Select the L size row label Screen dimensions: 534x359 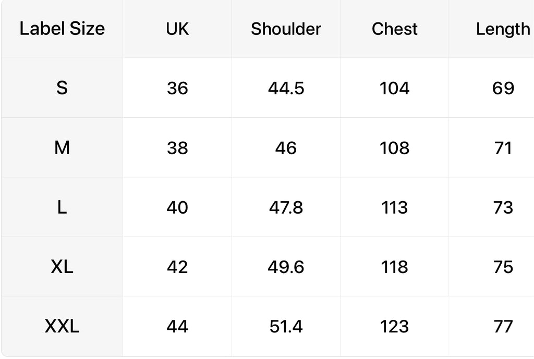tap(62, 207)
